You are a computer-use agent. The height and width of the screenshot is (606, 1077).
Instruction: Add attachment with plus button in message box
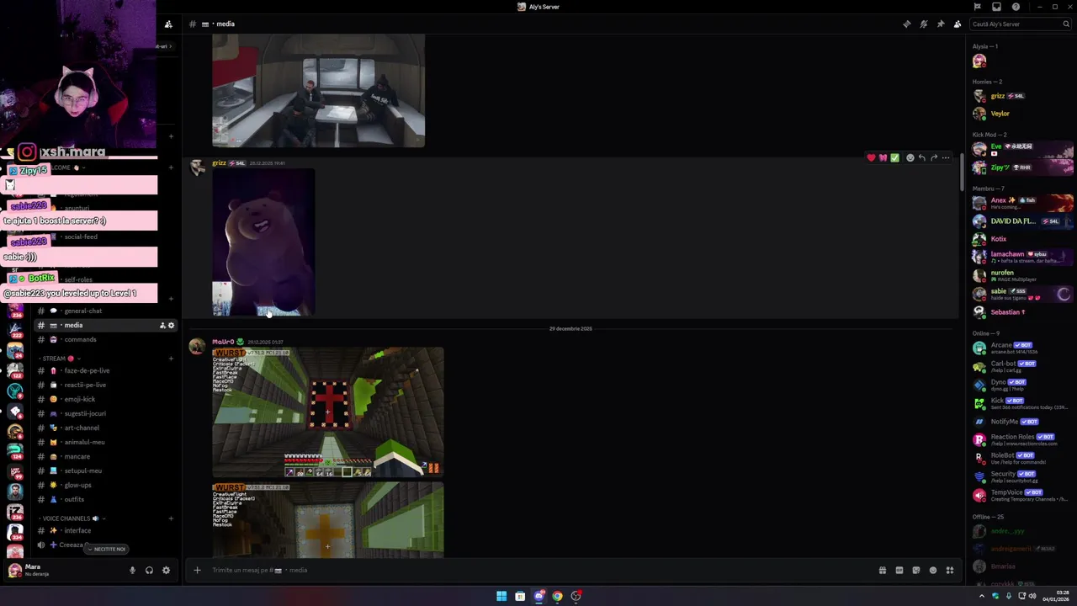click(197, 570)
